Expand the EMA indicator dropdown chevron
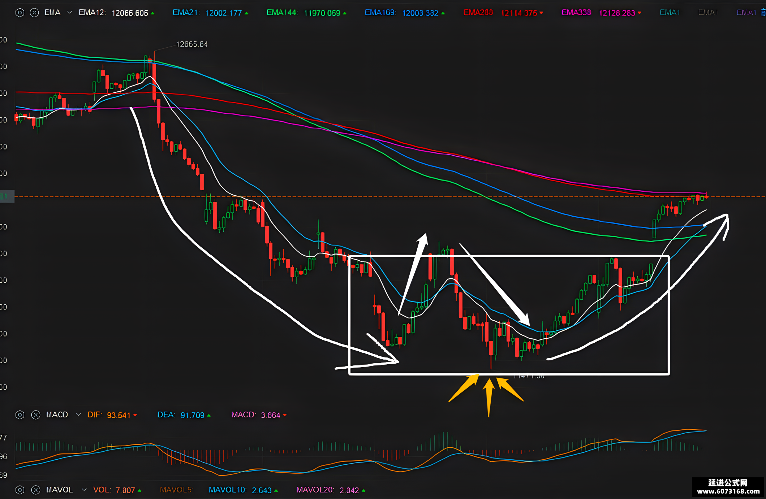Viewport: 766px width, 499px height. point(70,13)
